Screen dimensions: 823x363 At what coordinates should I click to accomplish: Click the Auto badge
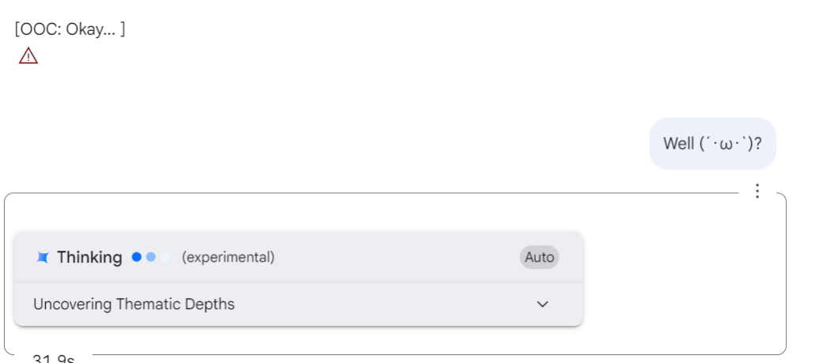[540, 257]
